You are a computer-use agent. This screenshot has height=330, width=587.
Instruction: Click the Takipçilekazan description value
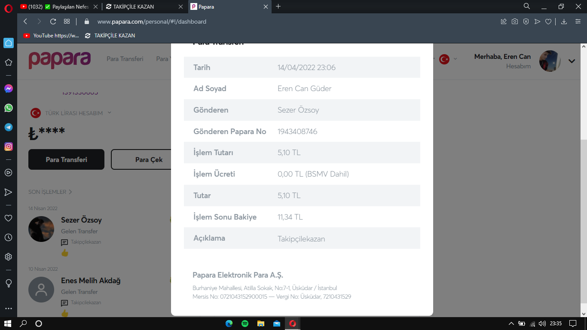coord(301,239)
